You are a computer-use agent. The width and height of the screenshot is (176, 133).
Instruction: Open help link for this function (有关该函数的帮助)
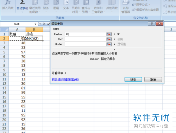click(65, 80)
